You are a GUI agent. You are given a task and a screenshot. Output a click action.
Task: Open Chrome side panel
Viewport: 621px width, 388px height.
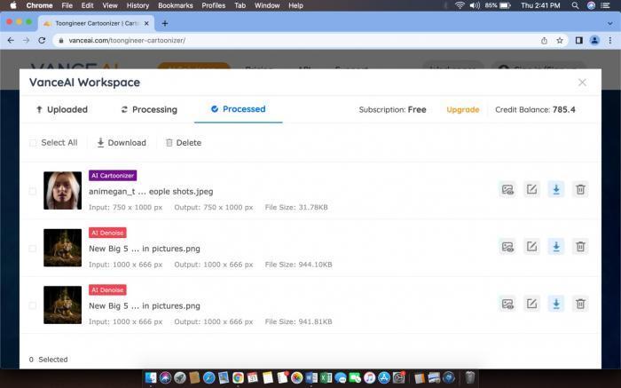tap(578, 41)
